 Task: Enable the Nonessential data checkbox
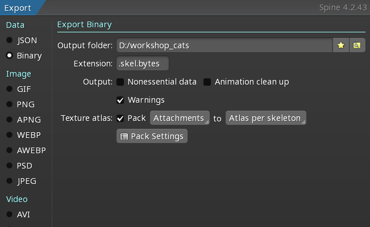click(120, 82)
